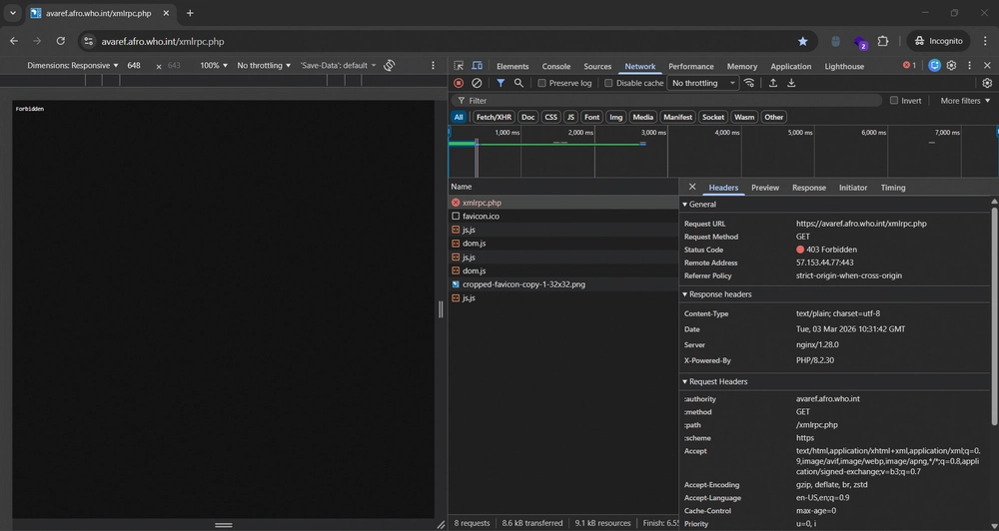The width and height of the screenshot is (999, 531).
Task: Bookmark this page with star icon
Action: 803,41
